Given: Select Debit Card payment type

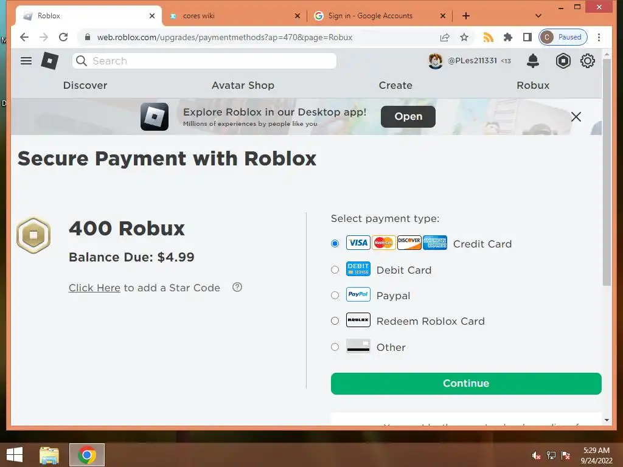Looking at the screenshot, I should pos(335,269).
